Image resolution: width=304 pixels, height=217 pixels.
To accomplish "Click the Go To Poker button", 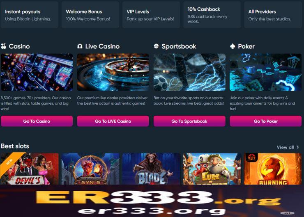I will coord(266,121).
